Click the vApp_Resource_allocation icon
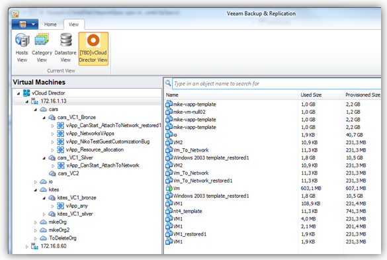 (60, 150)
